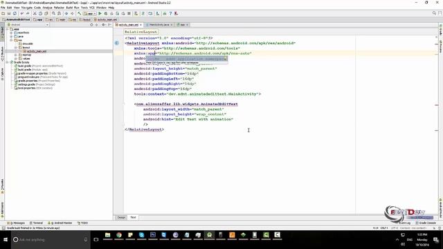Collapse the res folder node
Viewport: 443px width, 249px height.
click(x=11, y=40)
